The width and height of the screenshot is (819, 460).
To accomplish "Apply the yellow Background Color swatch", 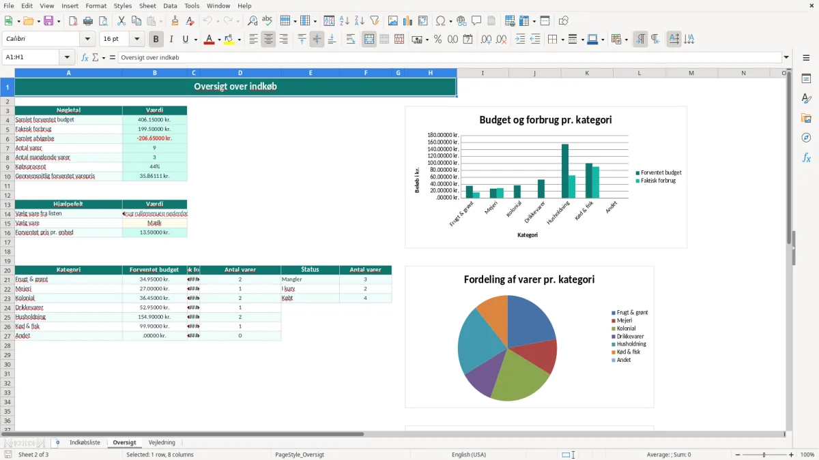I will coord(229,40).
